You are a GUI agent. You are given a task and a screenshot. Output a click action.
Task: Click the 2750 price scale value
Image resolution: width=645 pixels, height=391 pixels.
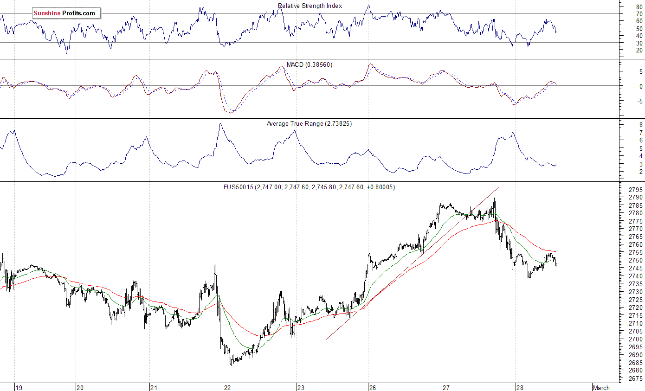pos(636,261)
